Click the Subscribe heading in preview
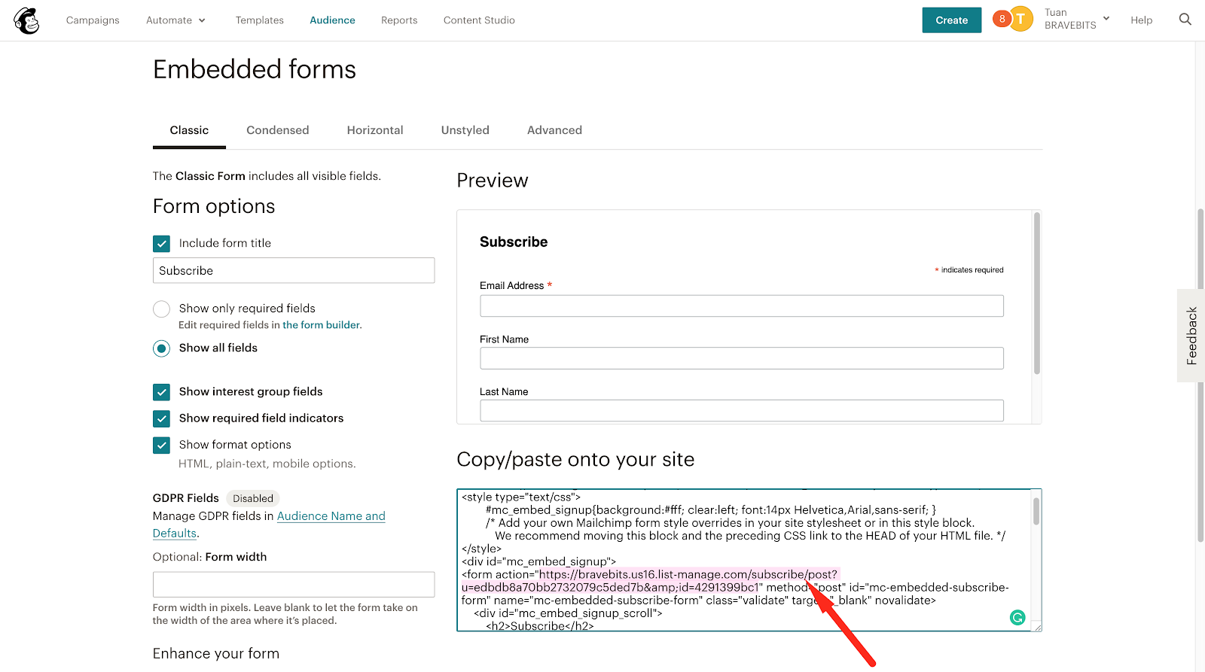Viewport: 1205px width, 672px height. (514, 242)
